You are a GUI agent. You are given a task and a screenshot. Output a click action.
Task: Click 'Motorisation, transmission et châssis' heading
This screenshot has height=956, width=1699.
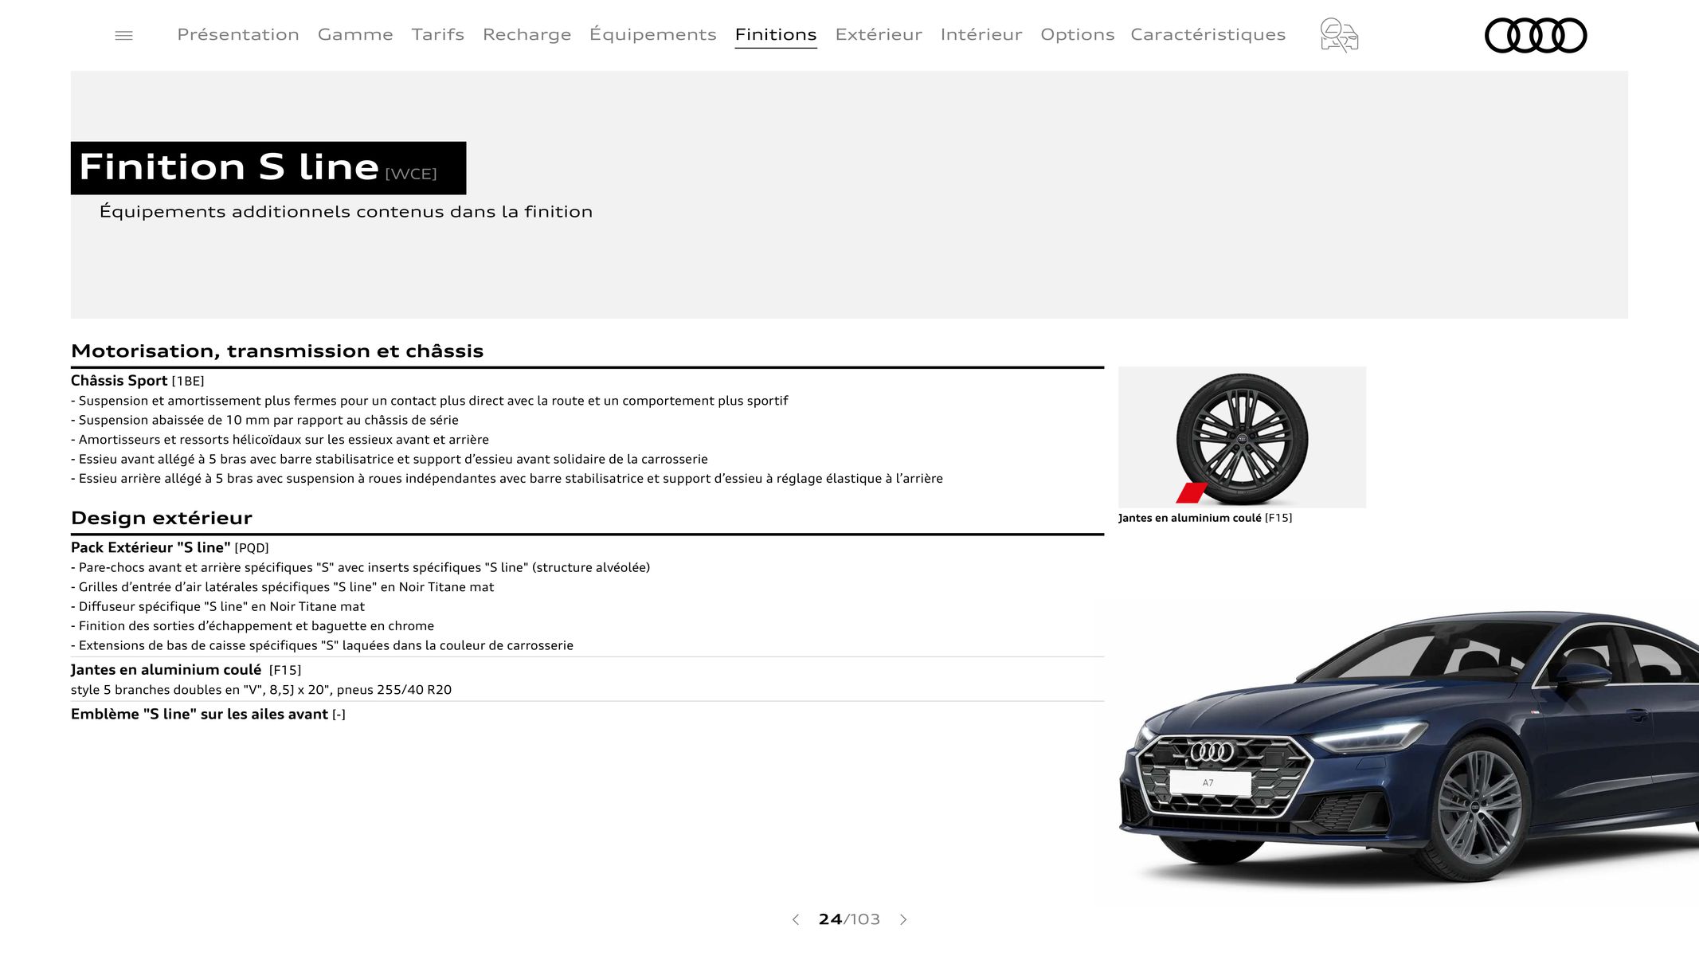point(277,351)
